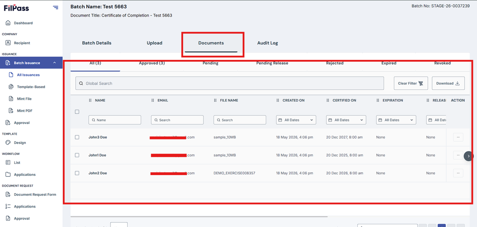Open Document Request Form icon item
Screen dimensions: 477x227
pos(8,195)
